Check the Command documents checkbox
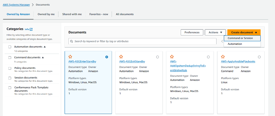 click(x=10, y=58)
